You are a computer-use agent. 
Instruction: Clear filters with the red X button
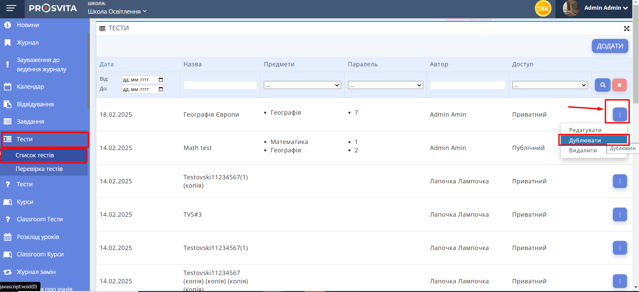[x=619, y=85]
